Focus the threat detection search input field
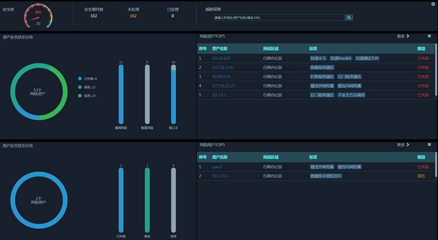 click(x=279, y=17)
